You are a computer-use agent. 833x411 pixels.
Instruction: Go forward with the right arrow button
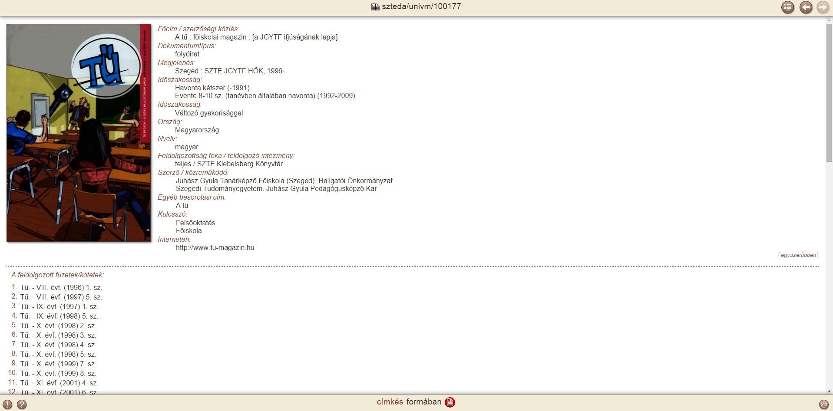[823, 7]
